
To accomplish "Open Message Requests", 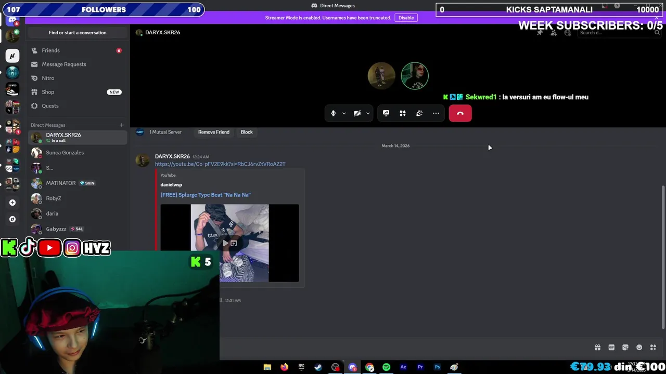I will pos(78,64).
